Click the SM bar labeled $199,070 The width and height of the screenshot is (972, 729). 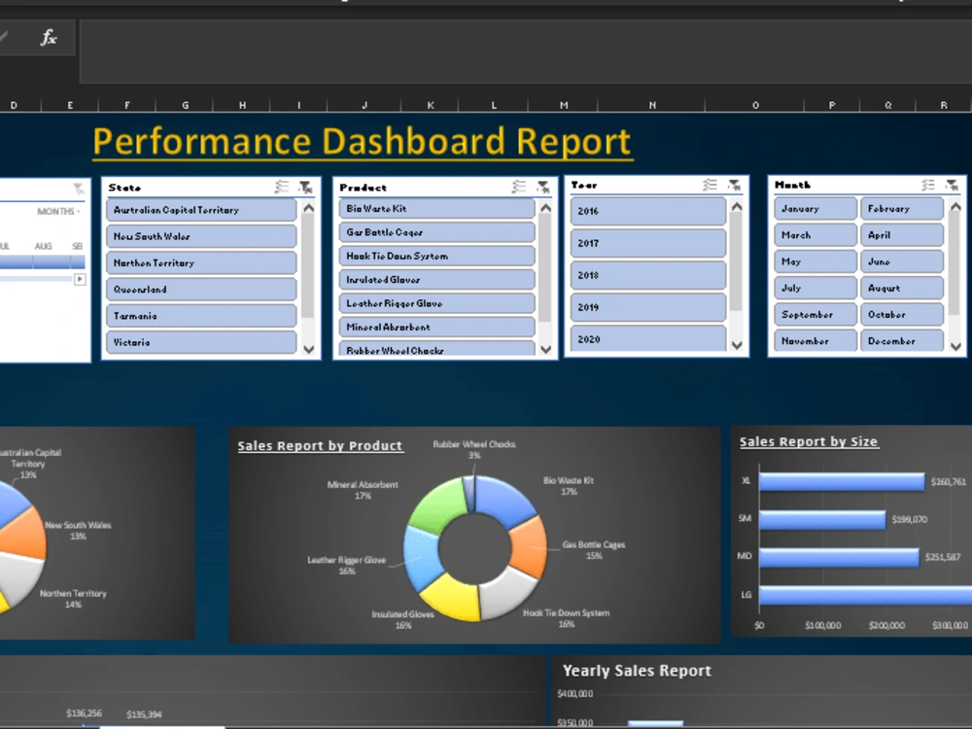pos(822,519)
